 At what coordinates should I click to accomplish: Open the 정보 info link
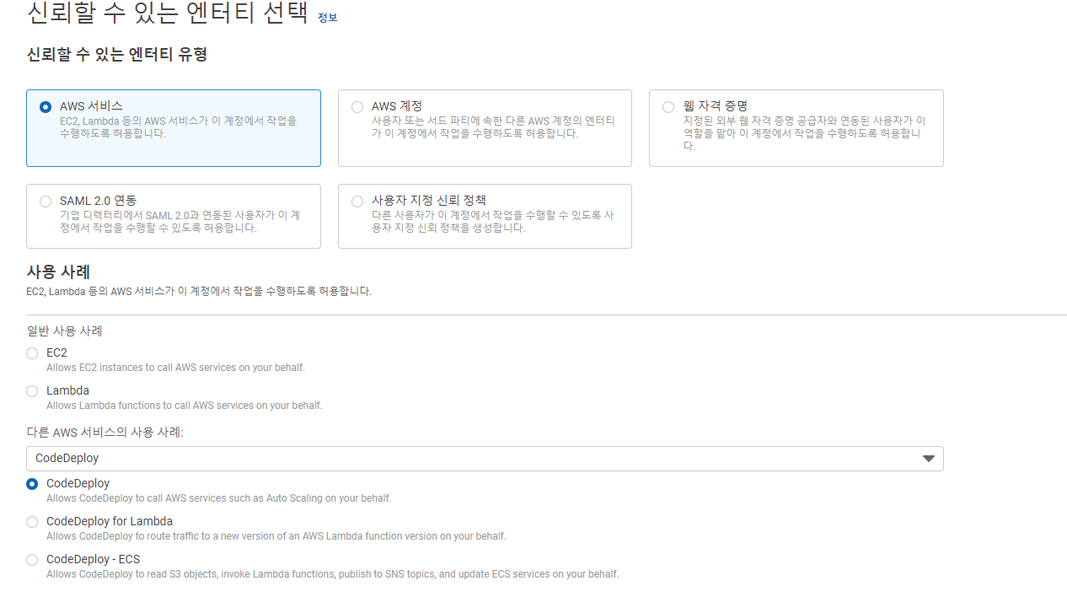327,18
